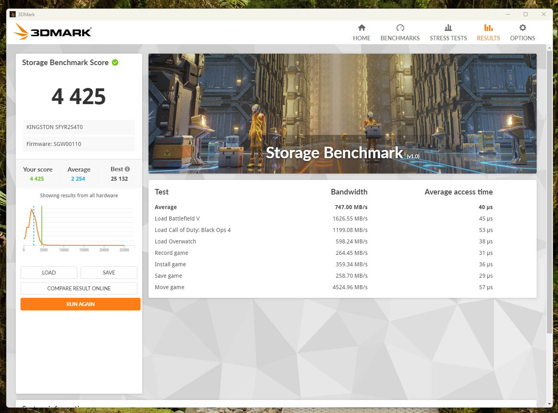558x413 pixels.
Task: Click the 1199.08 MB/s bandwidth value
Action: click(350, 230)
